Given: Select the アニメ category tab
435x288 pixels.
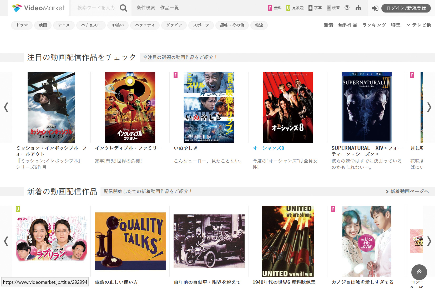Looking at the screenshot, I should [x=64, y=25].
